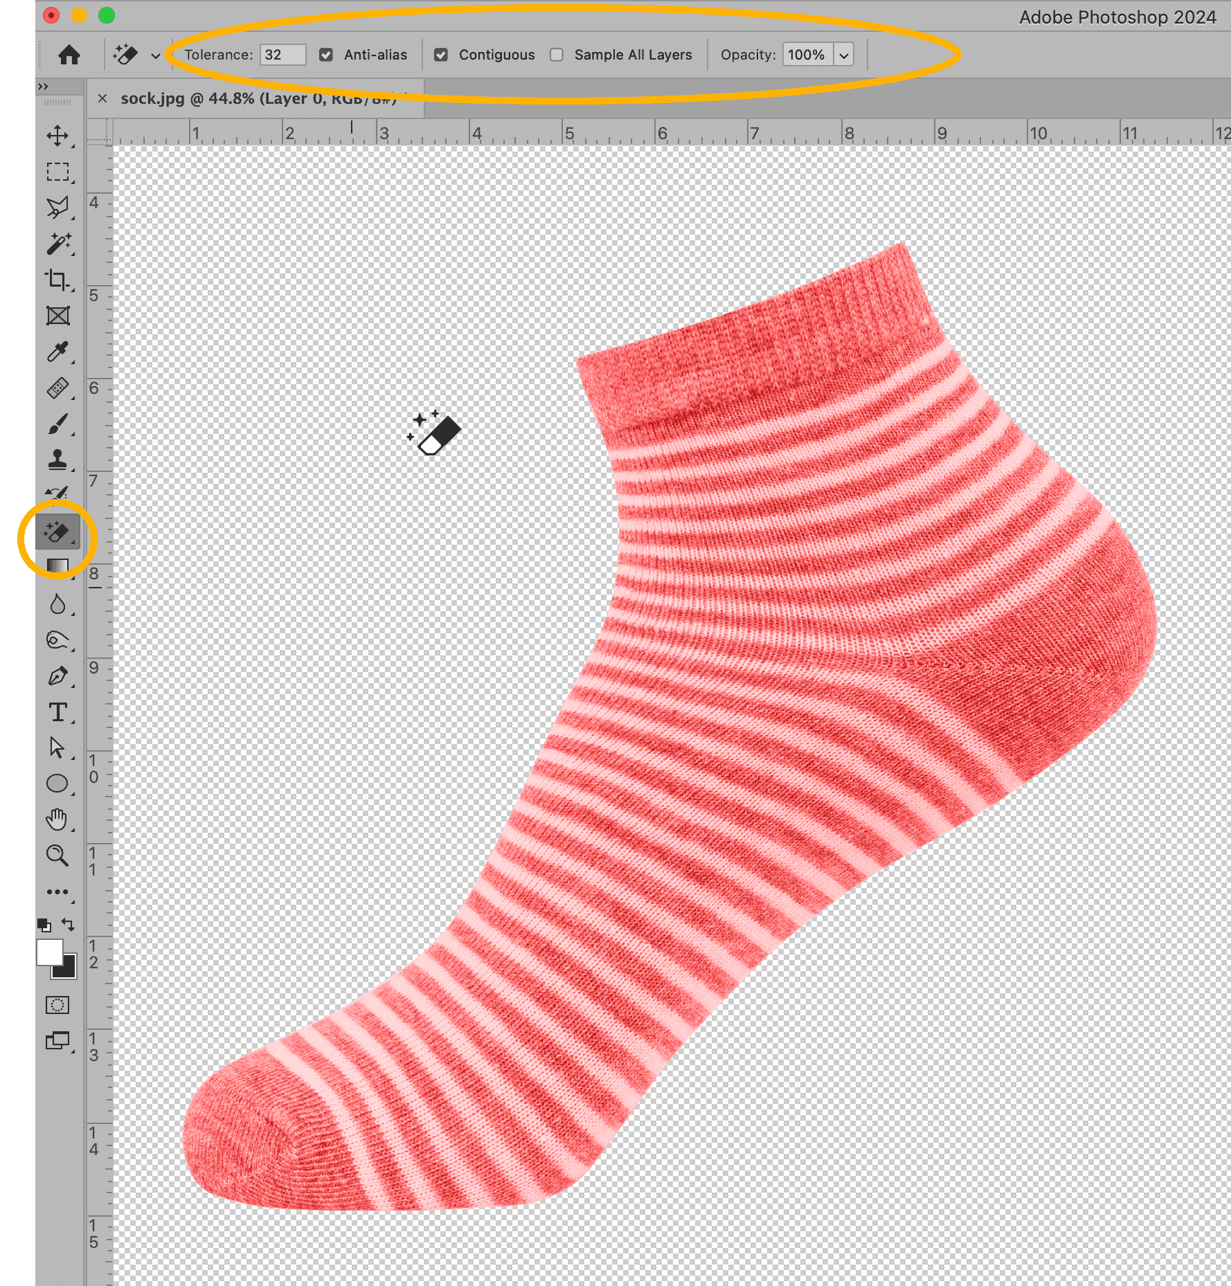1231x1286 pixels.
Task: Select the Brush tool
Action: point(57,424)
